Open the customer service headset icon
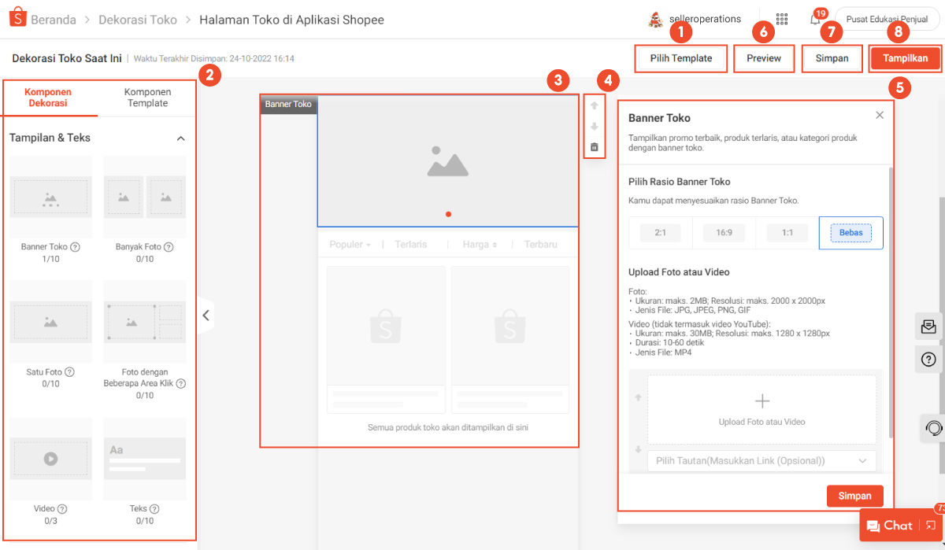This screenshot has width=945, height=550. pos(933,428)
